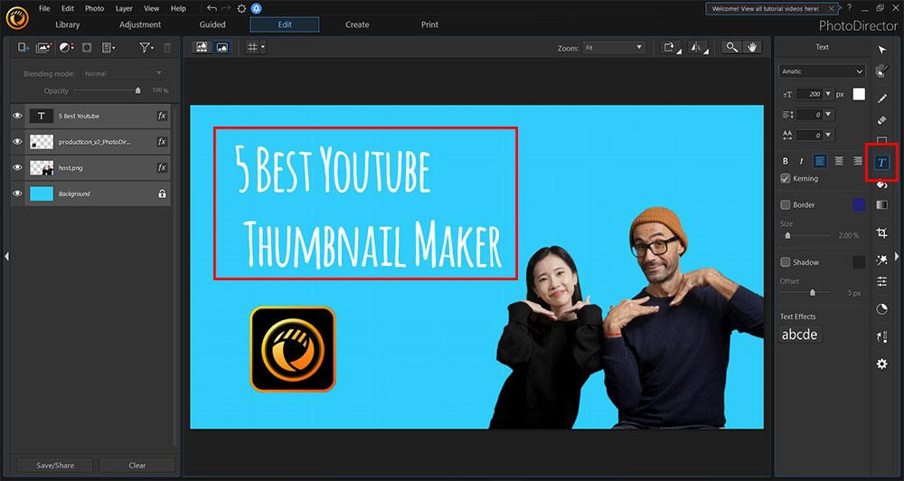
Task: Open the File menu
Action: (x=44, y=9)
